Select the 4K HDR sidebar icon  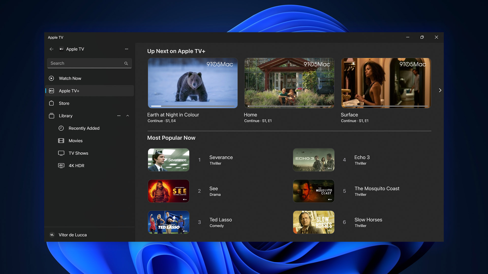coord(61,166)
